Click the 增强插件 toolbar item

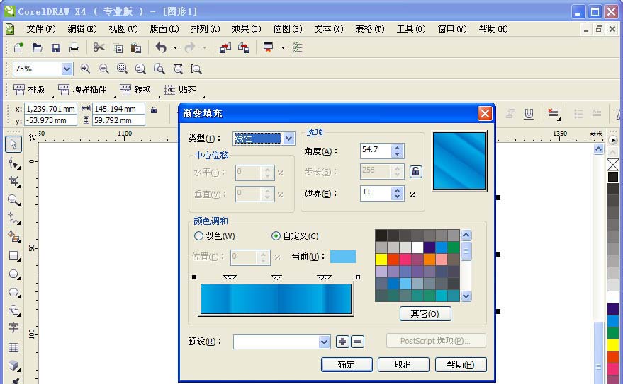(82, 90)
